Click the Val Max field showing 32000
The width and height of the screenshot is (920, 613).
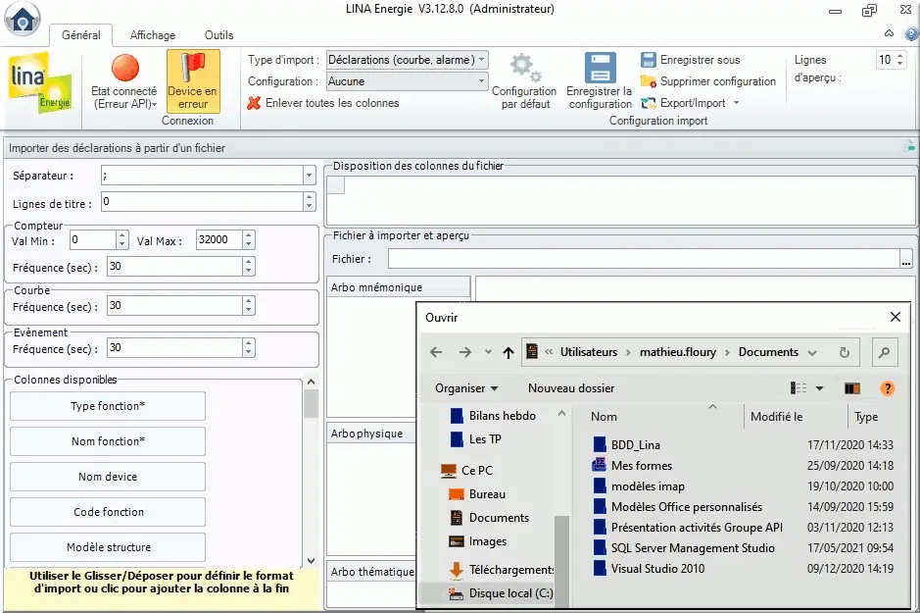[x=218, y=239]
